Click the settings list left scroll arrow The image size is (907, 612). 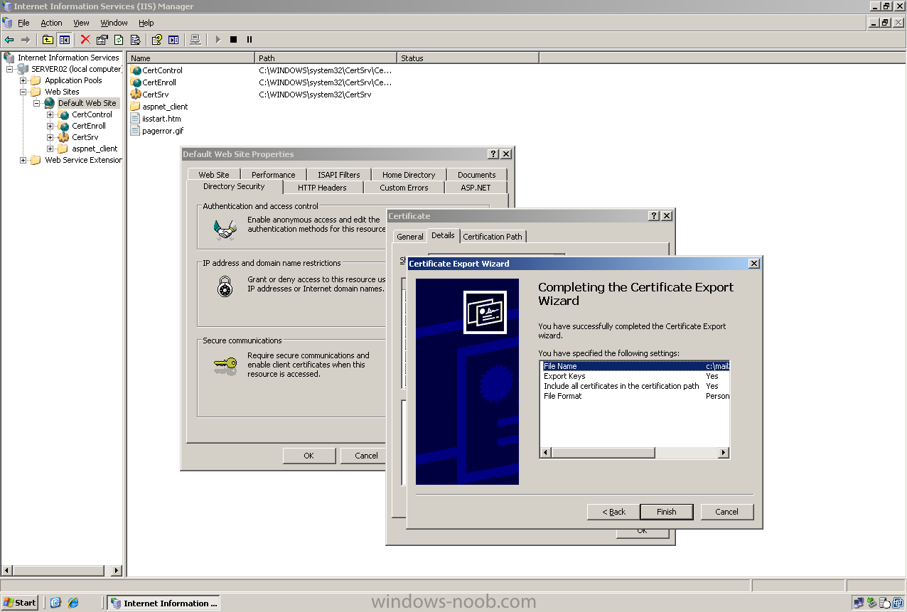pyautogui.click(x=546, y=453)
